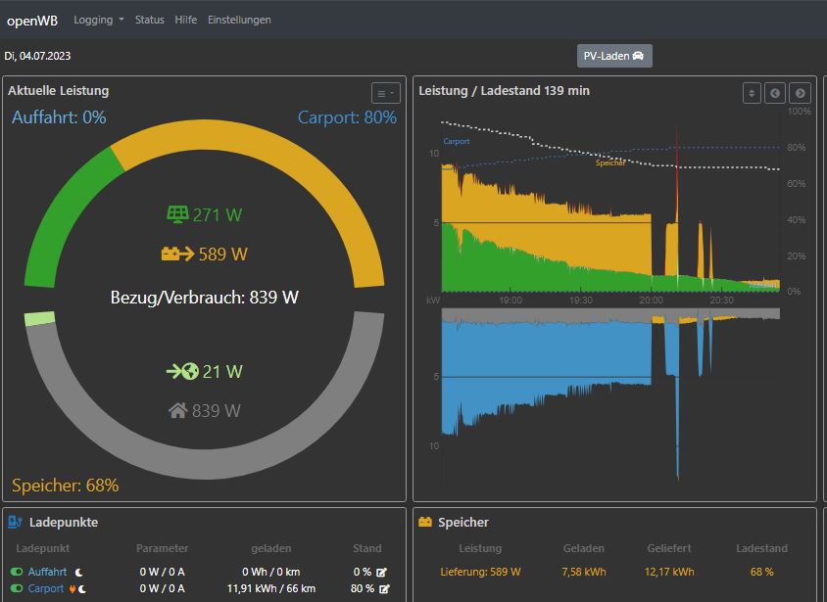The image size is (827, 602).
Task: Click the '0 Wh / 0 km' geladen cell
Action: click(271, 572)
